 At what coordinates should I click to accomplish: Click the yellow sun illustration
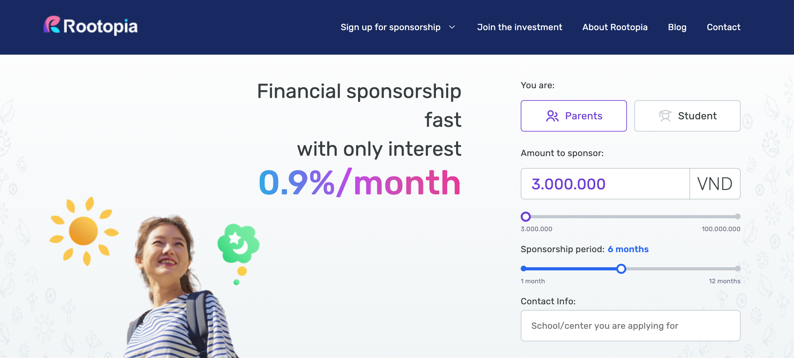[x=83, y=231]
